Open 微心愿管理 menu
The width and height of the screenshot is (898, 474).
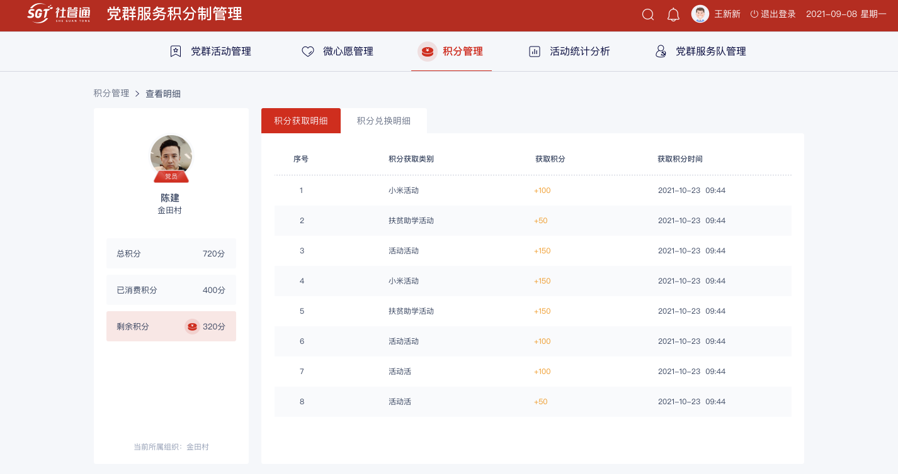tap(338, 52)
